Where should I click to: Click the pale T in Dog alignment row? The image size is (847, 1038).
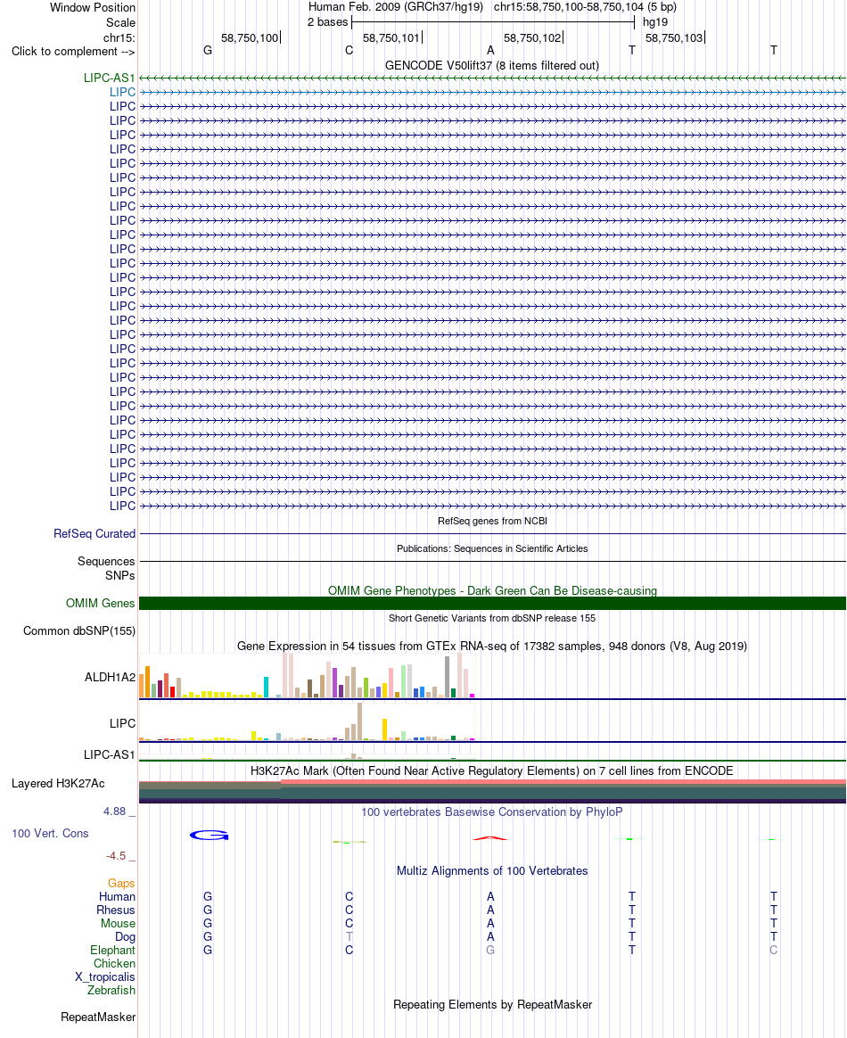[349, 936]
